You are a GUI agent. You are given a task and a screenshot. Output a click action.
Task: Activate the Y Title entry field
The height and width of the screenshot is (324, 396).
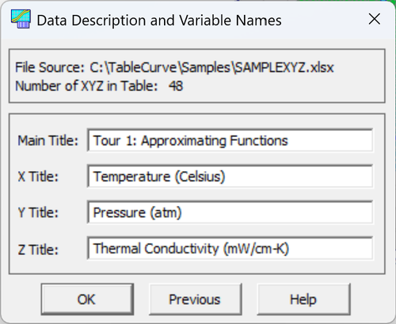tap(230, 212)
